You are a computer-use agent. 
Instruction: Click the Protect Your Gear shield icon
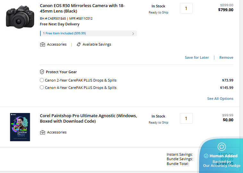click(x=42, y=72)
